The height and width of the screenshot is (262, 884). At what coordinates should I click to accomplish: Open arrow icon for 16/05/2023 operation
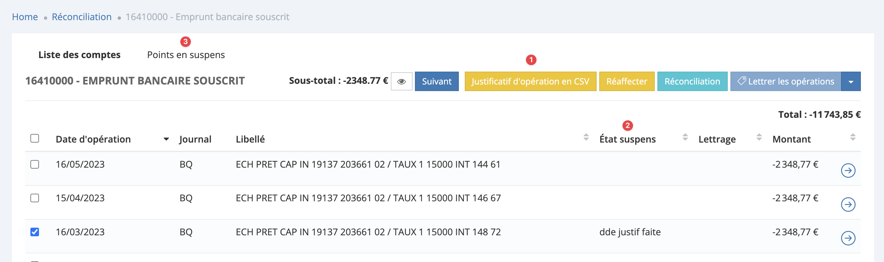pos(848,171)
